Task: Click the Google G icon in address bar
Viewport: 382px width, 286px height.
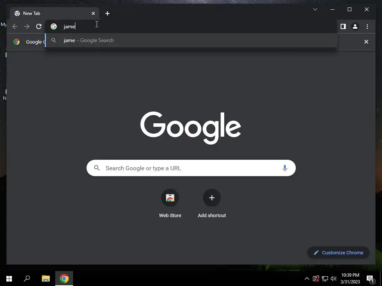Action: point(54,26)
